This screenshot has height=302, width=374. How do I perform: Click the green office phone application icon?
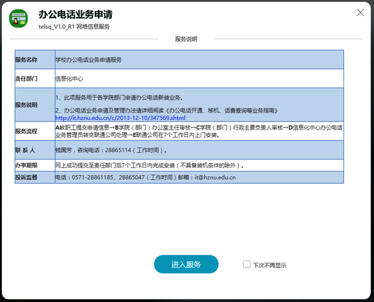(18, 18)
